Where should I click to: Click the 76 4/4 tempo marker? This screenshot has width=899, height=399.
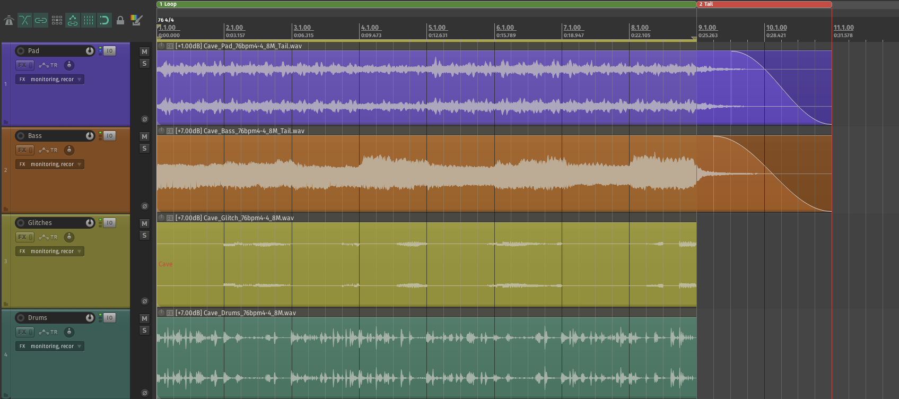point(165,20)
